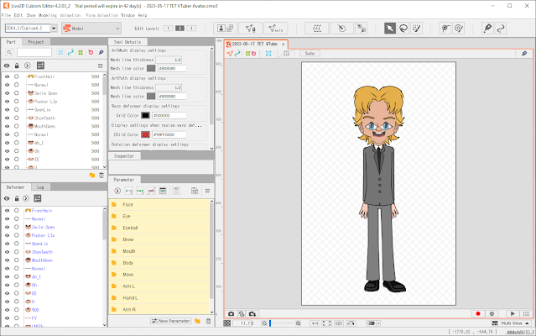Toggle visibility of ShowTeeth deformer
Image resolution: width=536 pixels, height=336 pixels.
tap(7, 252)
